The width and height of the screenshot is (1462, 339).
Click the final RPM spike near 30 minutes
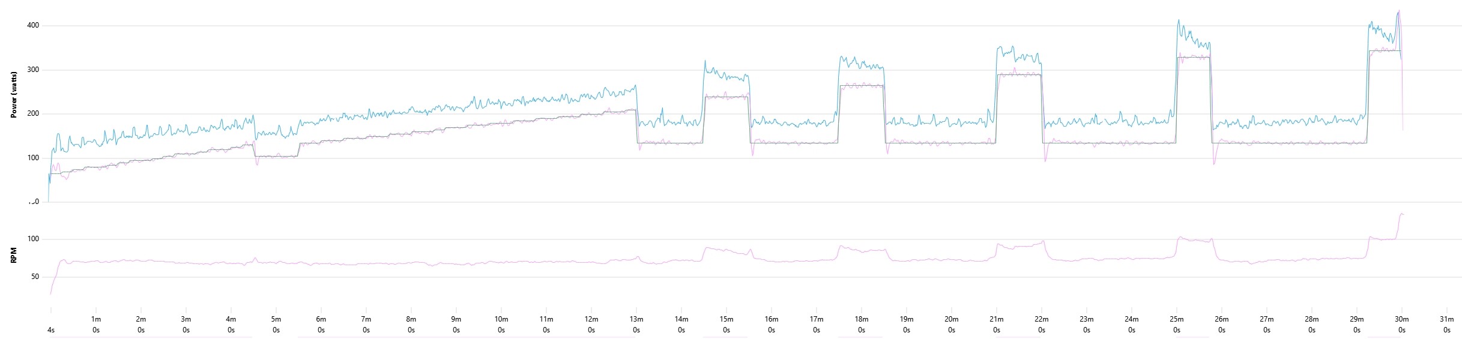click(x=1401, y=214)
